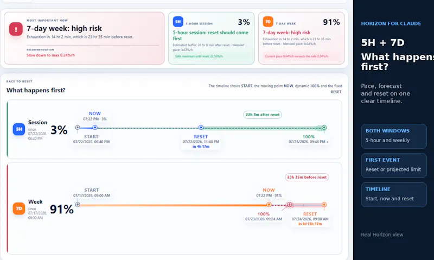The image size is (434, 260).
Task: Select the session RESET marker on timeline
Action: [201, 128]
